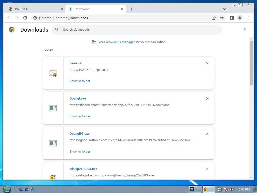This screenshot has height=193, width=257.
Task: Click the Chrome site info icon in address bar
Action: point(35,18)
